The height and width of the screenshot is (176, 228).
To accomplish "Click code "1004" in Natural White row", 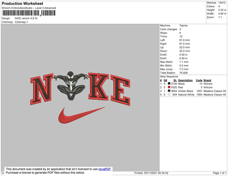I will (x=199, y=94).
